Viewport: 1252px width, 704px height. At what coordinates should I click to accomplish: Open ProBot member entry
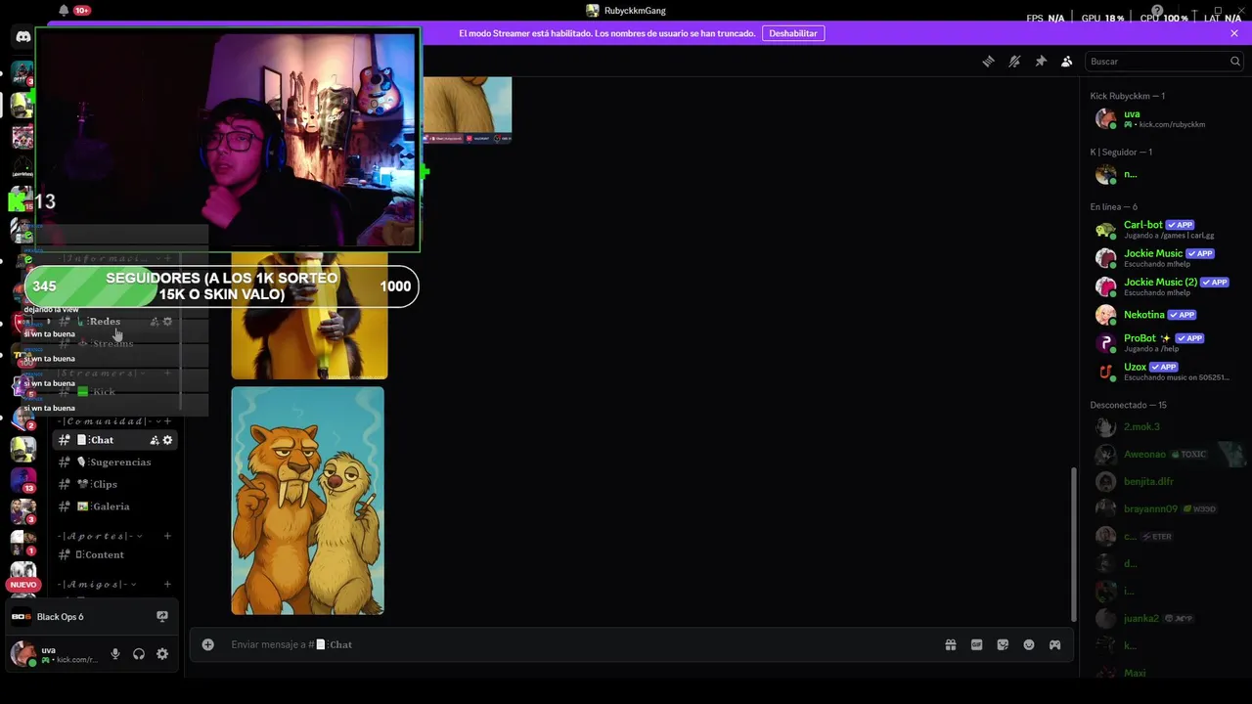tap(1164, 342)
